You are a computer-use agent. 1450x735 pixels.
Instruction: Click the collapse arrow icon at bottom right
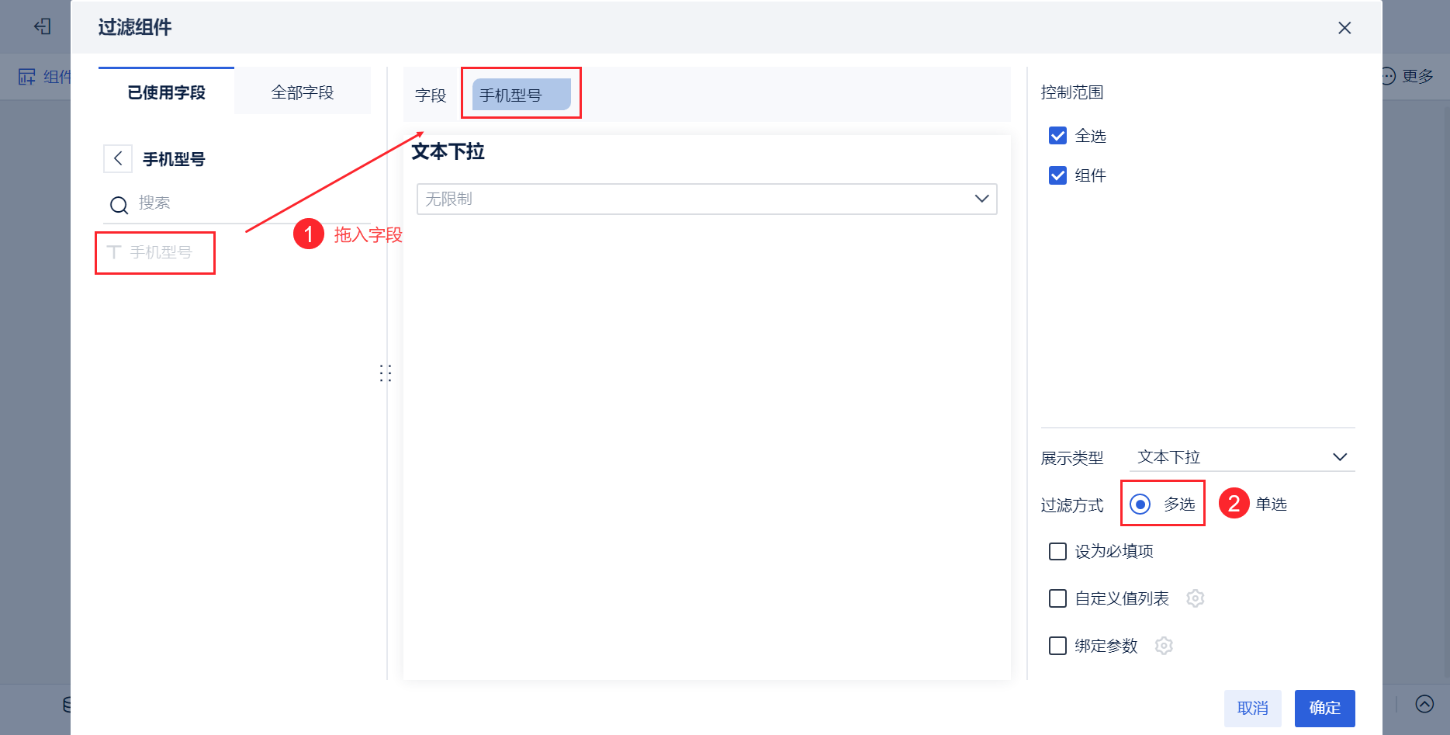point(1424,704)
